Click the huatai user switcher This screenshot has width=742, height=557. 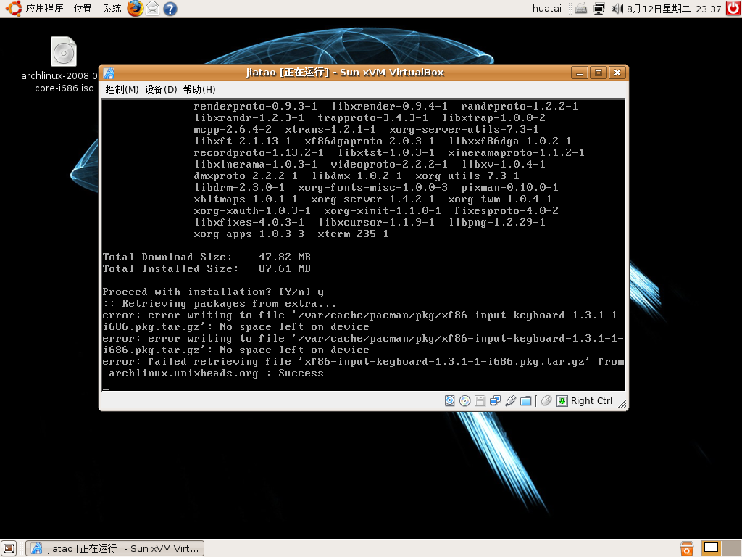[547, 8]
